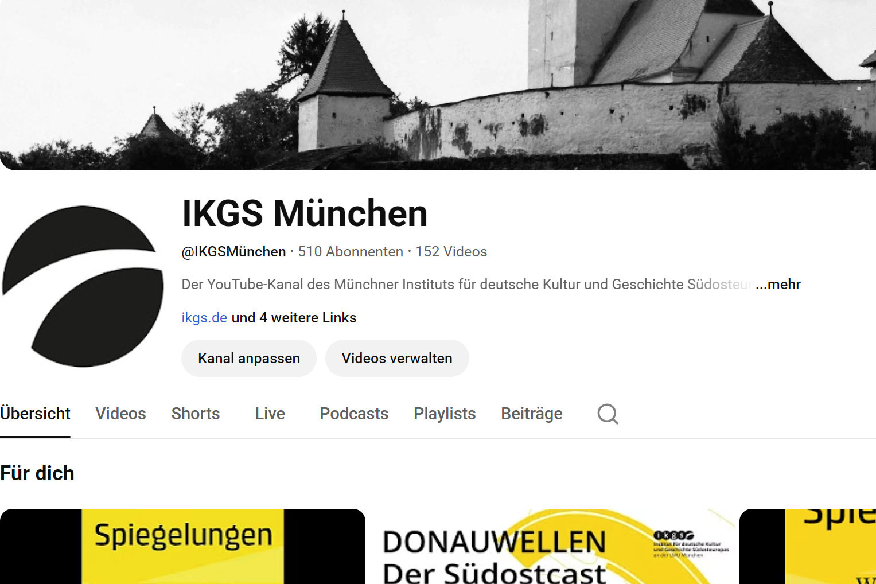876x584 pixels.
Task: Open the Podcasts tab
Action: 354,414
